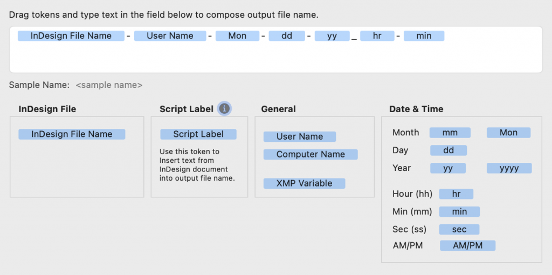This screenshot has width=552, height=275.
Task: Pick the mm month token
Action: [450, 133]
